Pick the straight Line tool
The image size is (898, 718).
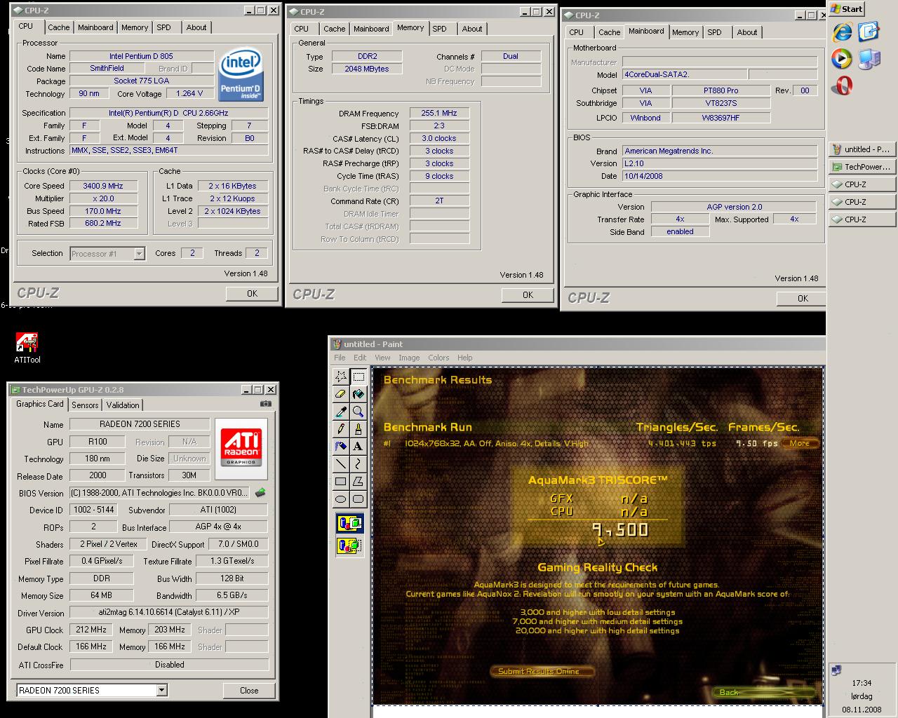coord(341,463)
